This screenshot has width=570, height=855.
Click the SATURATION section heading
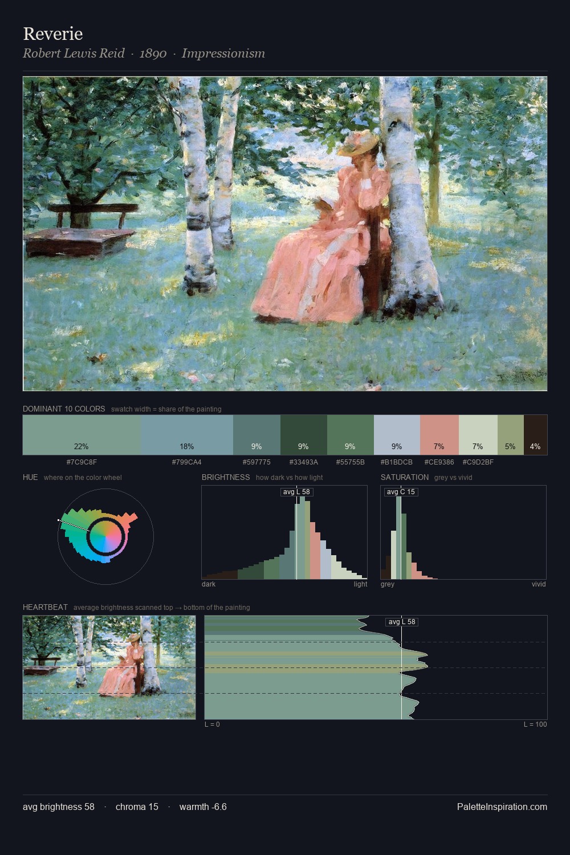tap(405, 477)
